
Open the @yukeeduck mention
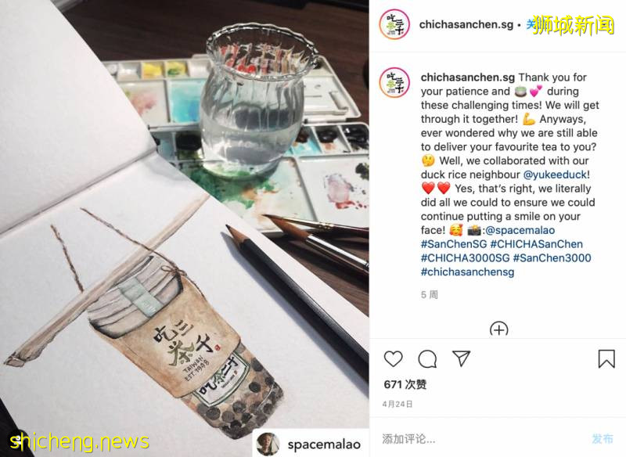(555, 175)
